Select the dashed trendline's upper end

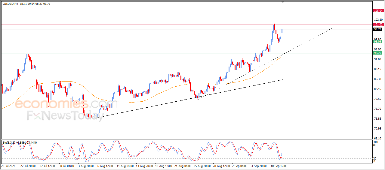point(332,28)
